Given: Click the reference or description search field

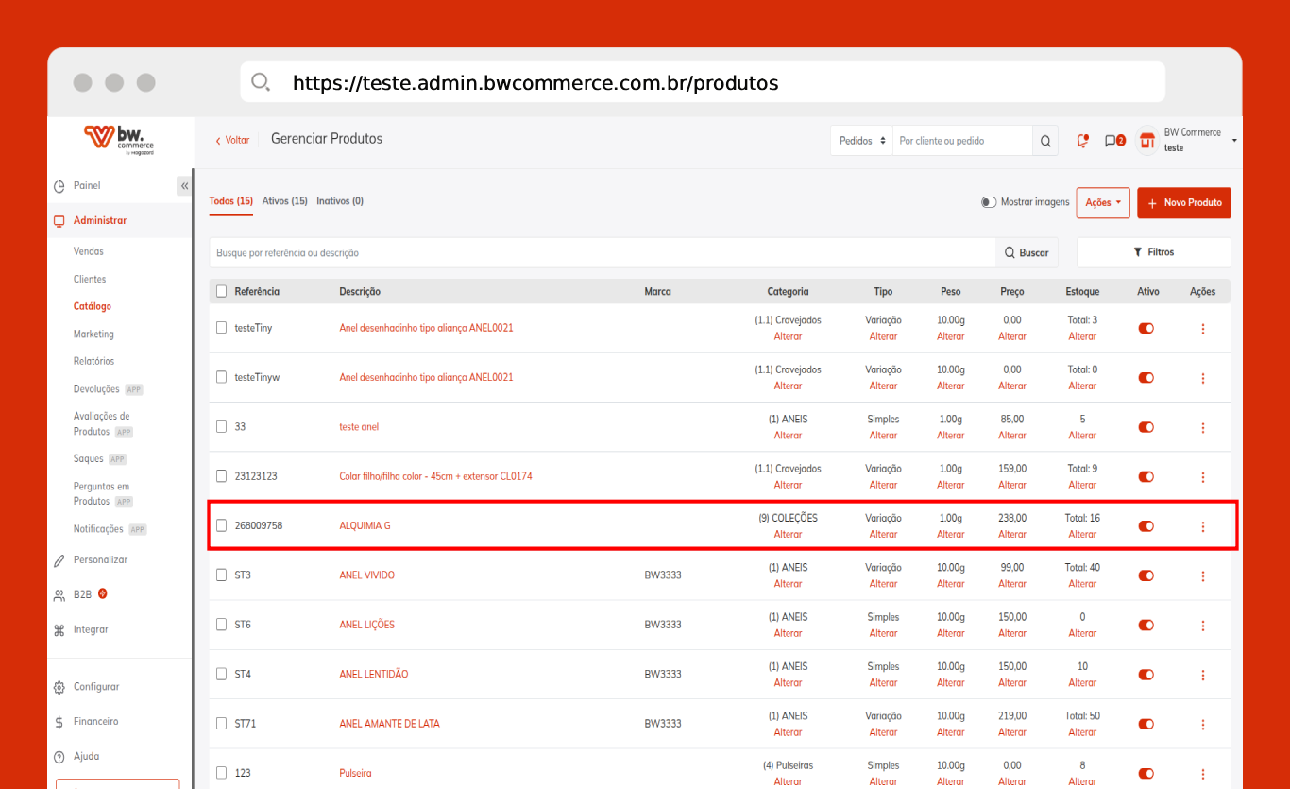Looking at the screenshot, I should 602,253.
